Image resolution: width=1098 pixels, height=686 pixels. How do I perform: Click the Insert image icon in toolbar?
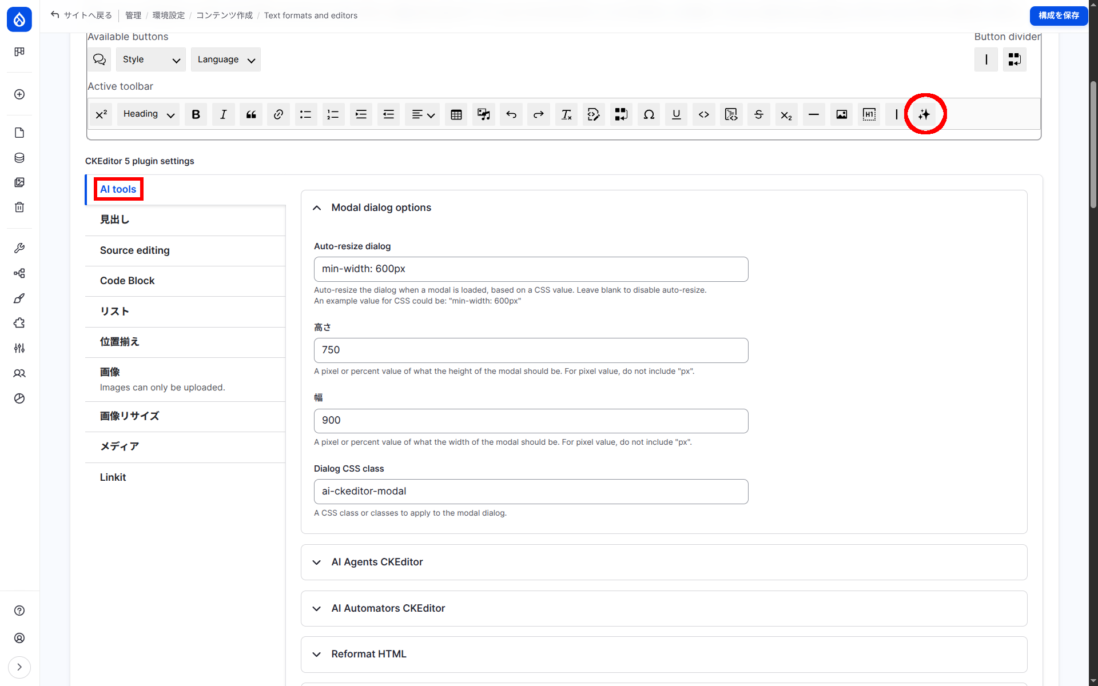841,114
